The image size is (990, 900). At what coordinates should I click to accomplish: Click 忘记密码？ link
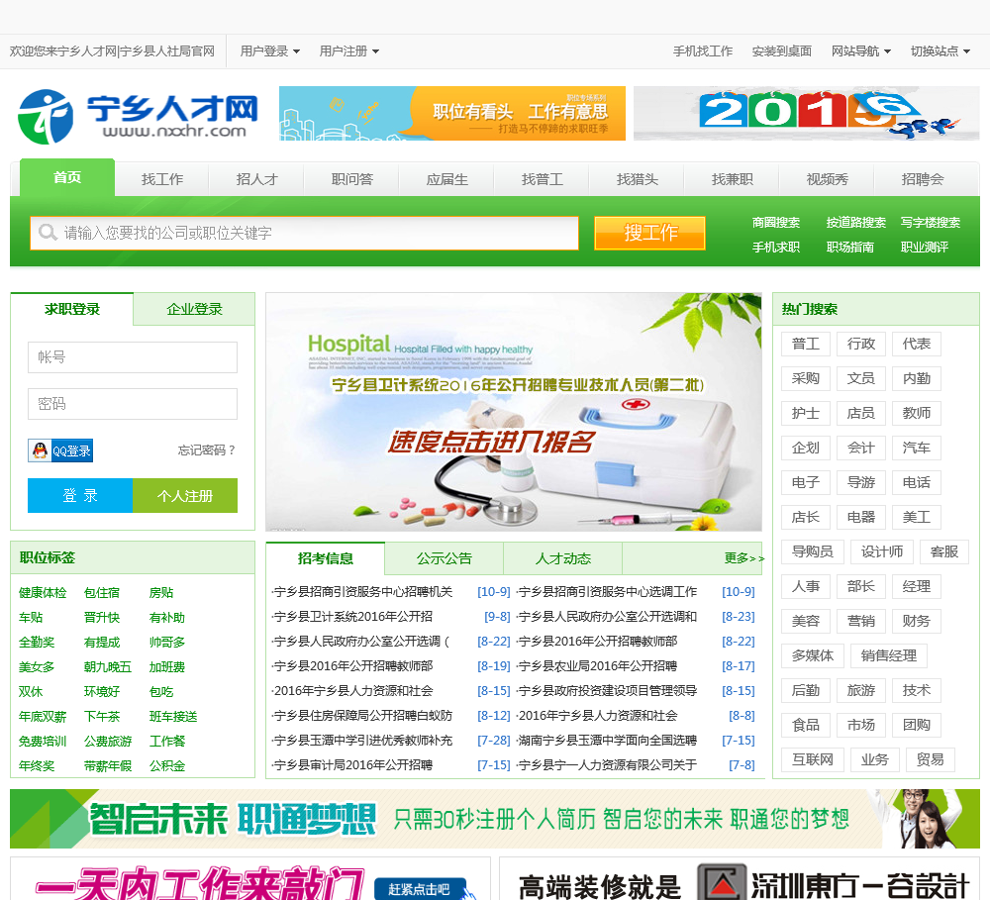207,450
